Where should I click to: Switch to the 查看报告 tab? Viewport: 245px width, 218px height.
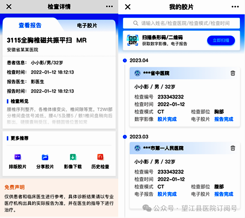30,25
